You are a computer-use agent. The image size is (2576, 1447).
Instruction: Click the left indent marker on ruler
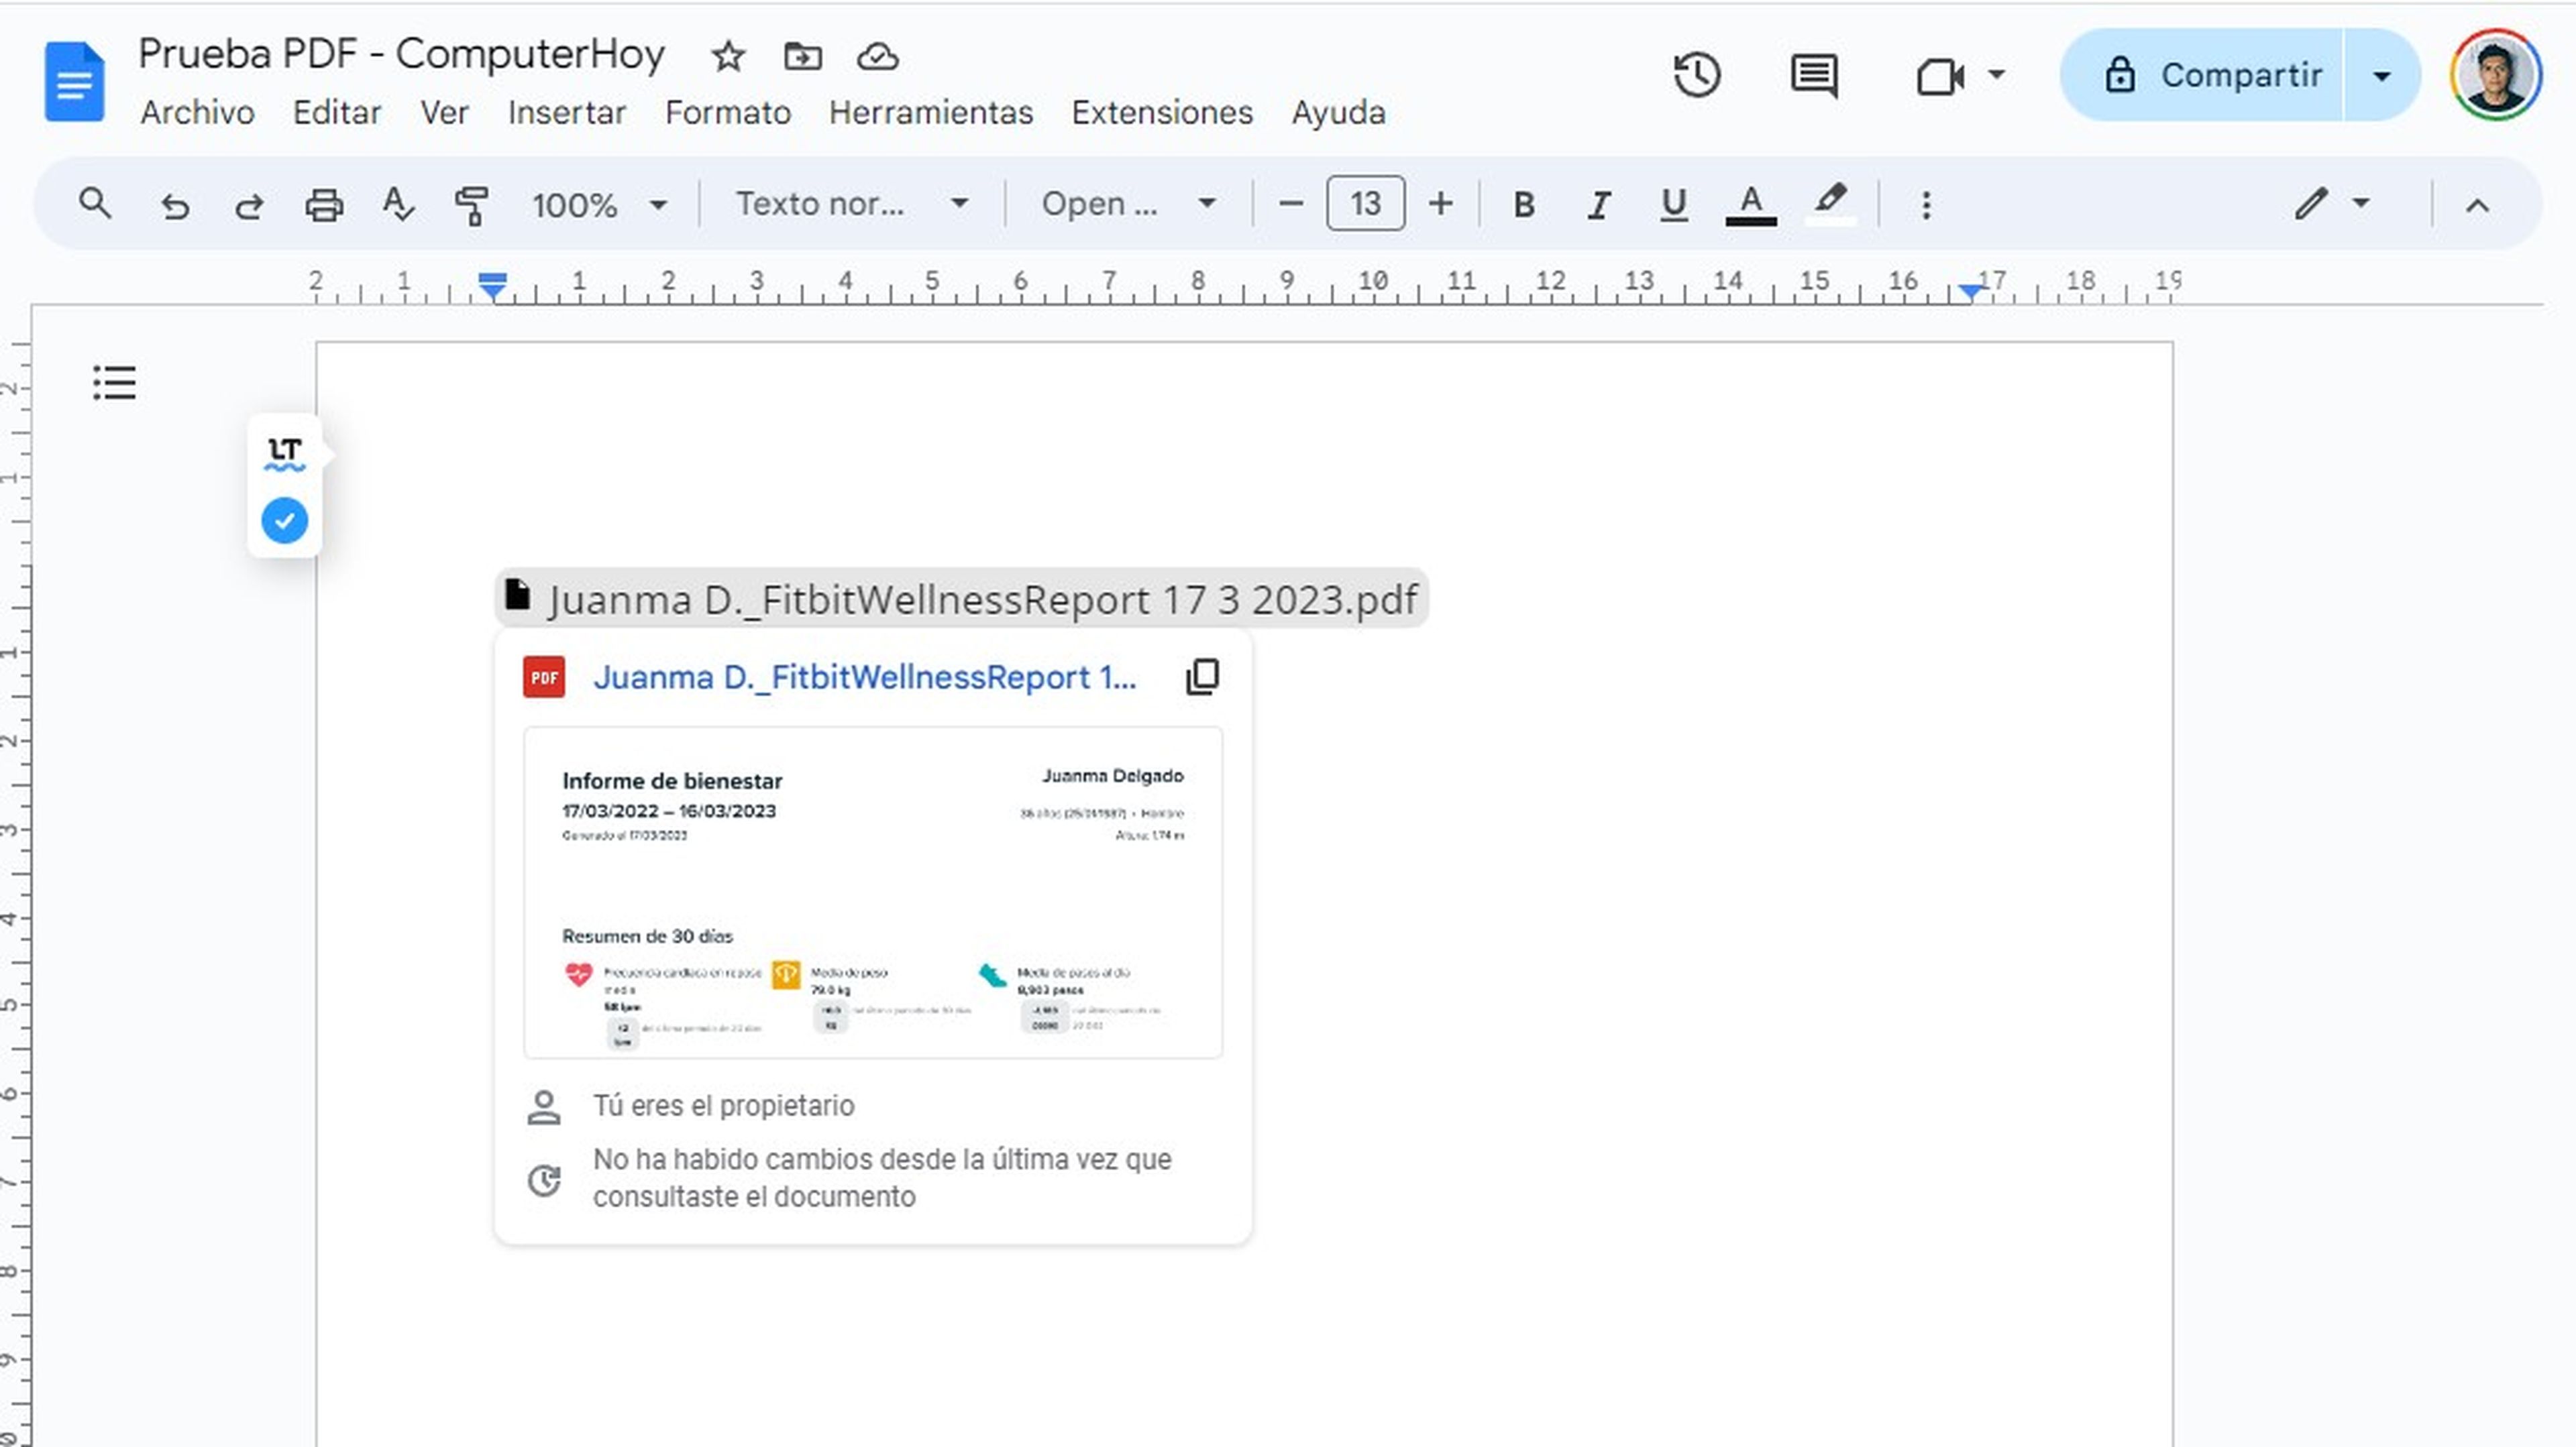pos(492,286)
